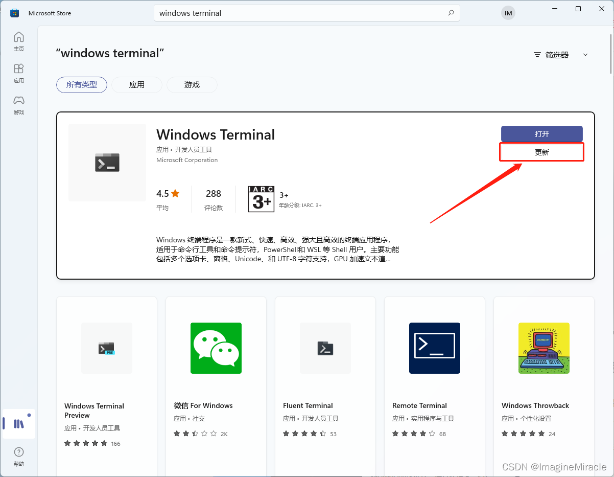Go to the Home (主页) sidebar icon
The width and height of the screenshot is (614, 477).
(x=19, y=41)
